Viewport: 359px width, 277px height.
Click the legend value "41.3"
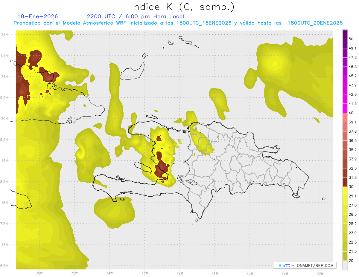(x=353, y=104)
